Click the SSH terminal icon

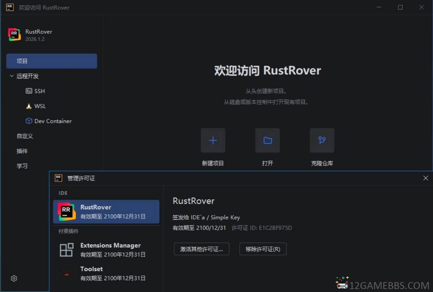29,91
